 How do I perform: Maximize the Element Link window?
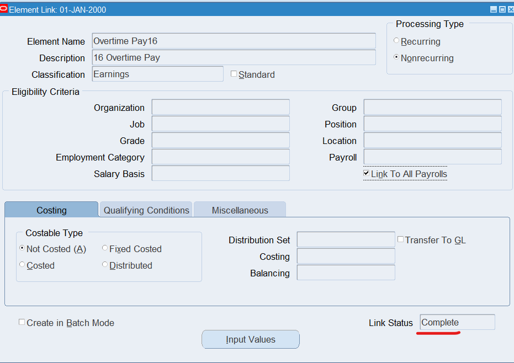point(501,9)
